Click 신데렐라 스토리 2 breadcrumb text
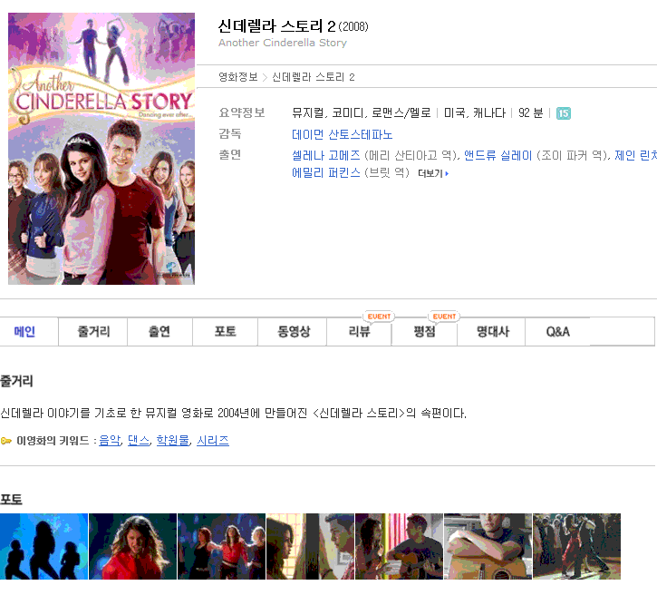Viewport: 657px width, 595px height. click(314, 77)
